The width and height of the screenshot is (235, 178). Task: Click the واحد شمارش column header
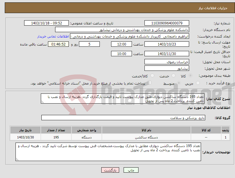click(87, 130)
